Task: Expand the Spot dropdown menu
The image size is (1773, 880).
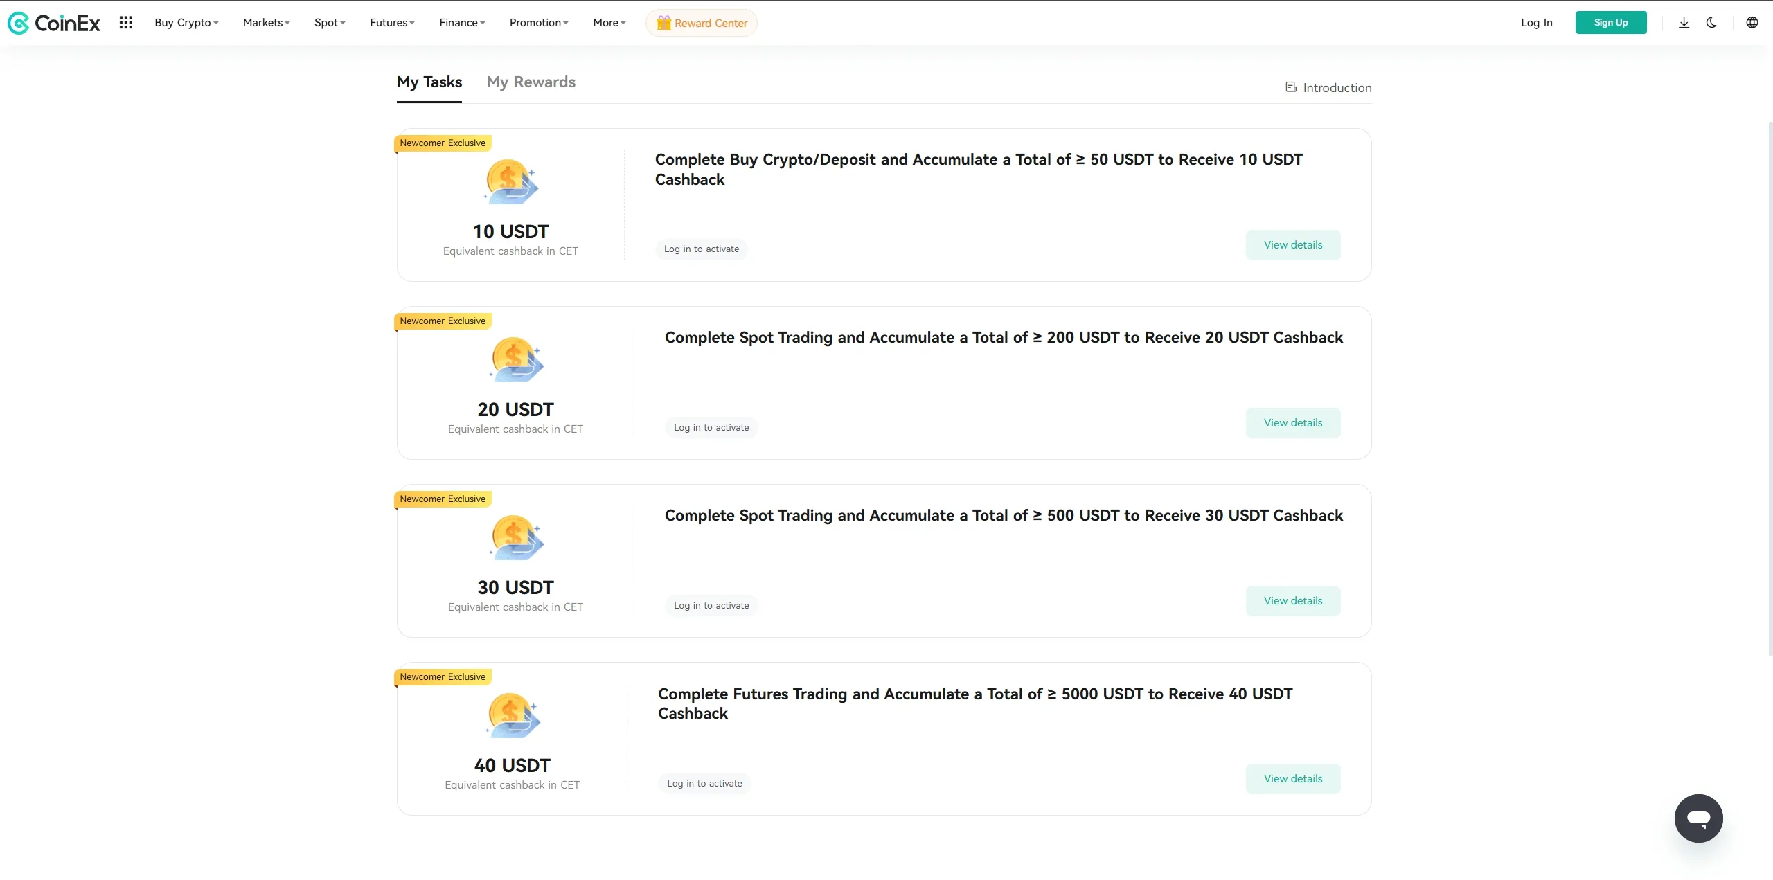Action: coord(330,23)
